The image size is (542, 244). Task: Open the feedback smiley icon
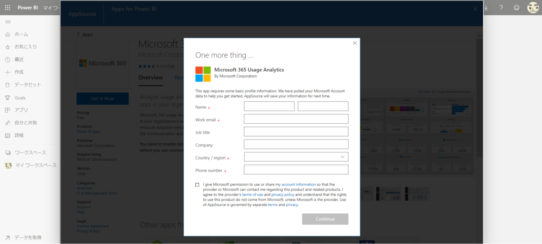[516, 8]
